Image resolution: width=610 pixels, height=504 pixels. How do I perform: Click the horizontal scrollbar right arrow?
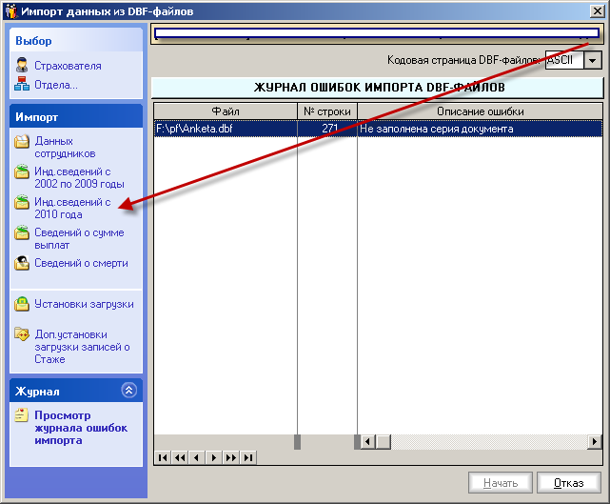point(595,442)
